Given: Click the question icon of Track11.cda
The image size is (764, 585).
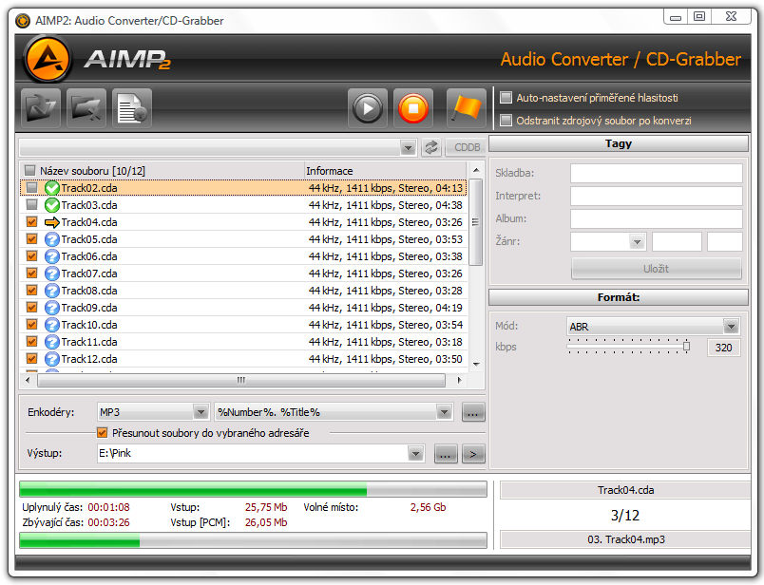Looking at the screenshot, I should click(x=51, y=342).
